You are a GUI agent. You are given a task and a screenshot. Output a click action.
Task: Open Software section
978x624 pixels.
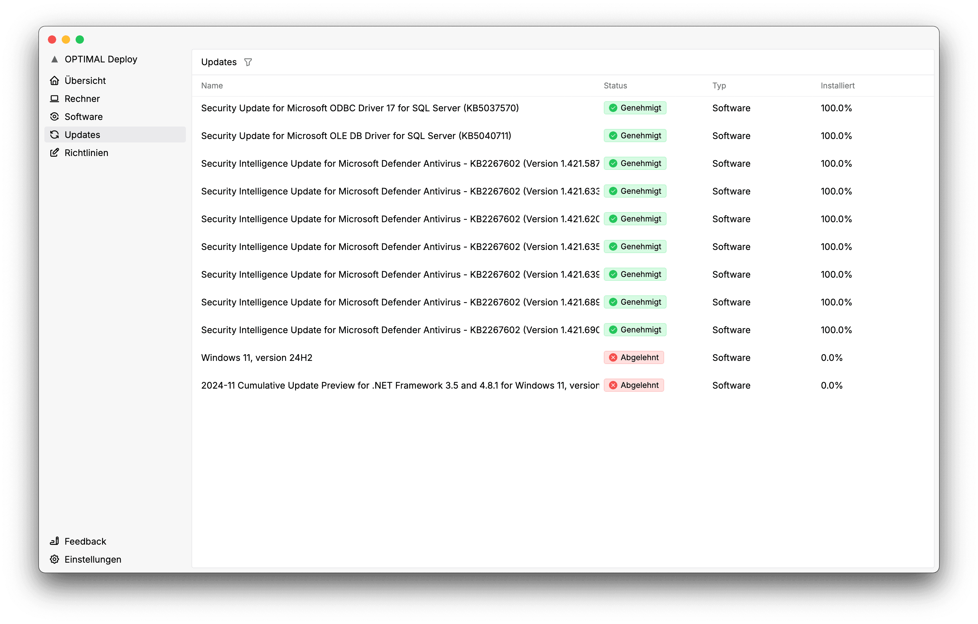(x=83, y=116)
